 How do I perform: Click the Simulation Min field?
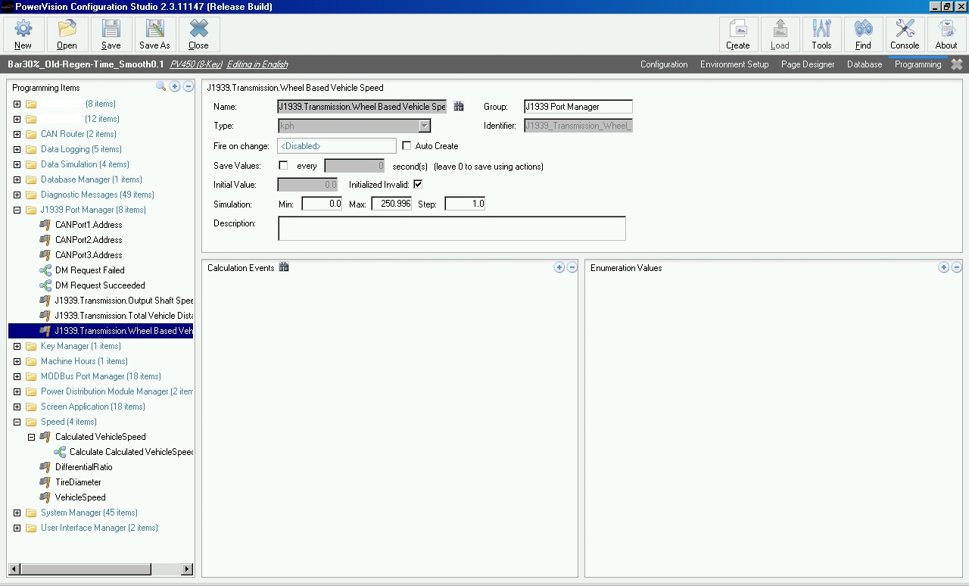[x=322, y=204]
